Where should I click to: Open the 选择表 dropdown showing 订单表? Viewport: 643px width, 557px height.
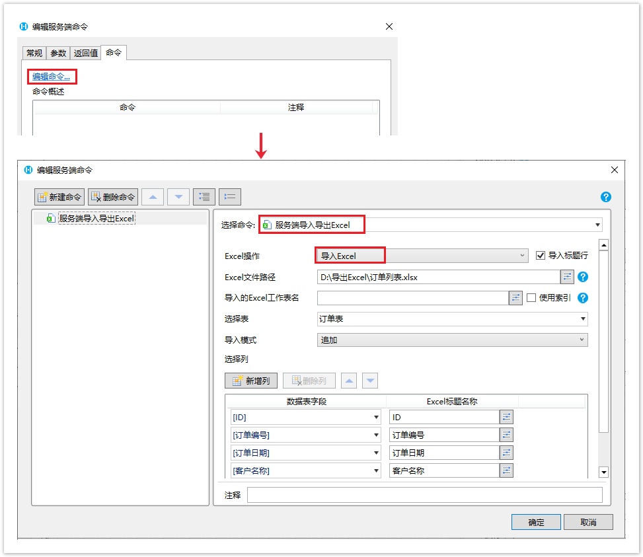(x=452, y=319)
